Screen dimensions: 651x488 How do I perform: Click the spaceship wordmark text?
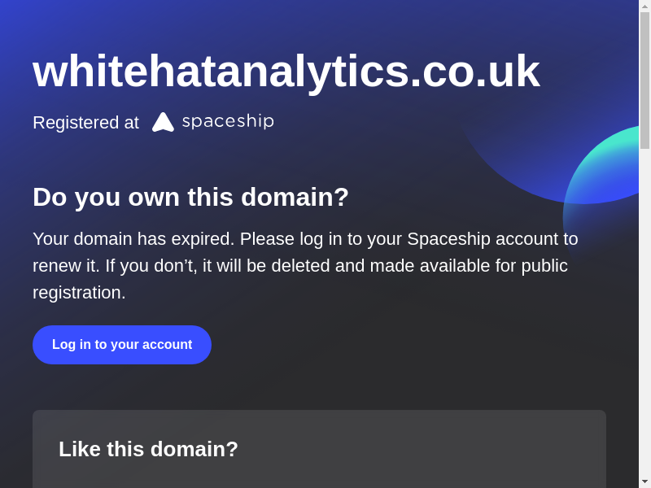pos(228,122)
